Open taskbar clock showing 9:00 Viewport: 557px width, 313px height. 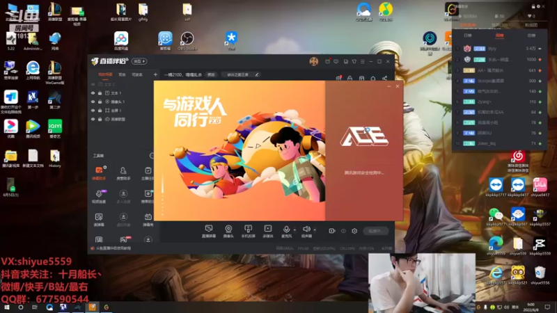coord(531,307)
